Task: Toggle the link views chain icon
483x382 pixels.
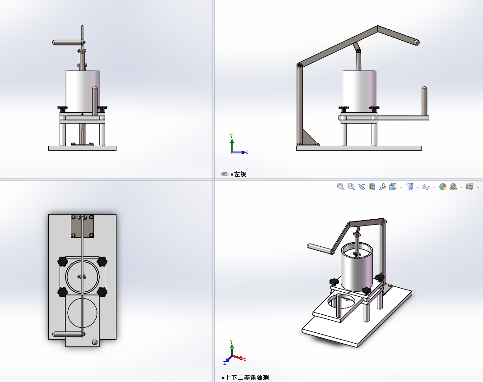Action: tap(224, 174)
